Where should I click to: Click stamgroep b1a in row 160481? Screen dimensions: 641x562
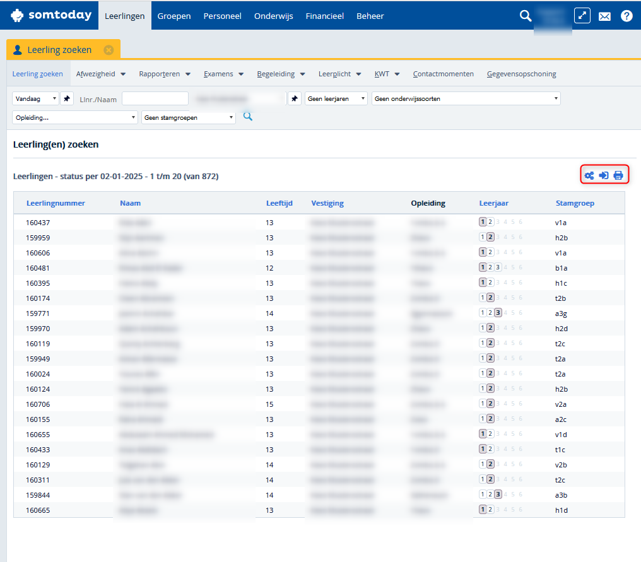561,268
